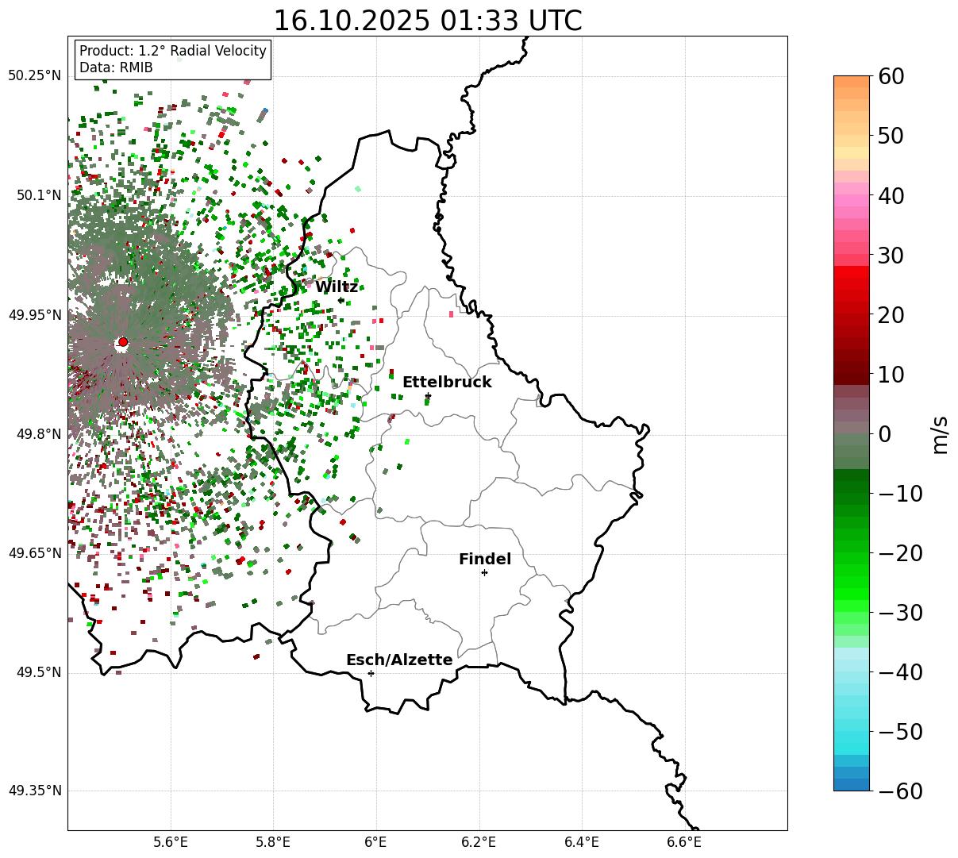Screen dimensions: 958x858
Task: Click the Esch/Alzette city label
Action: [399, 660]
